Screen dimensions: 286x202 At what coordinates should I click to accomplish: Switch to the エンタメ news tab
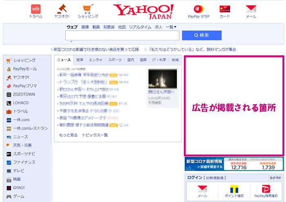(x=95, y=60)
